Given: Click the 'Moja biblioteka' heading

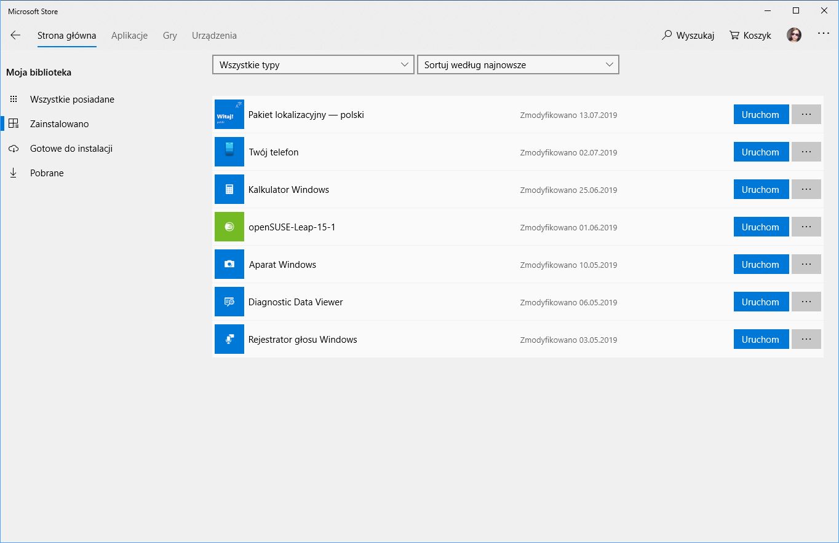Looking at the screenshot, I should click(39, 72).
